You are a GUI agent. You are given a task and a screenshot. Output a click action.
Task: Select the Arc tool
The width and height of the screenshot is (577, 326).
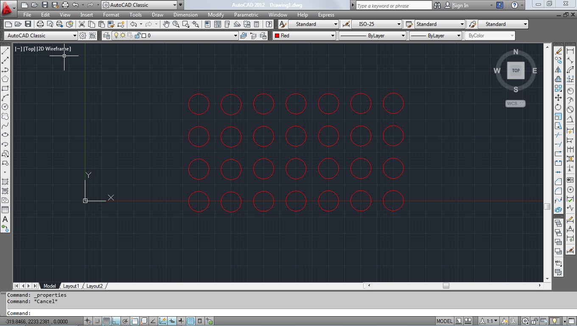pyautogui.click(x=5, y=98)
